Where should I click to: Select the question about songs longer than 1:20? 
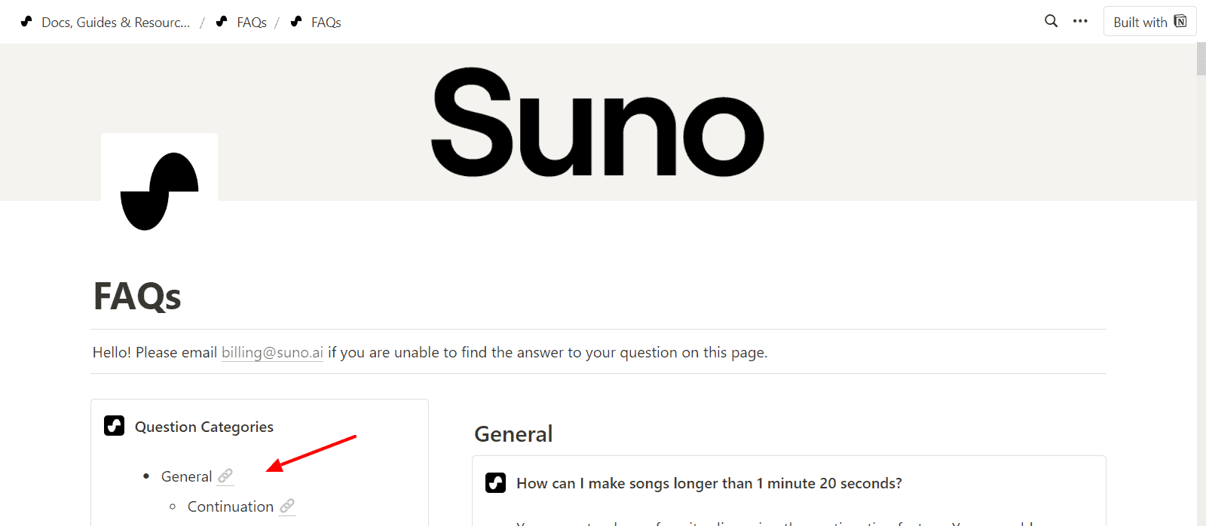[x=709, y=483]
